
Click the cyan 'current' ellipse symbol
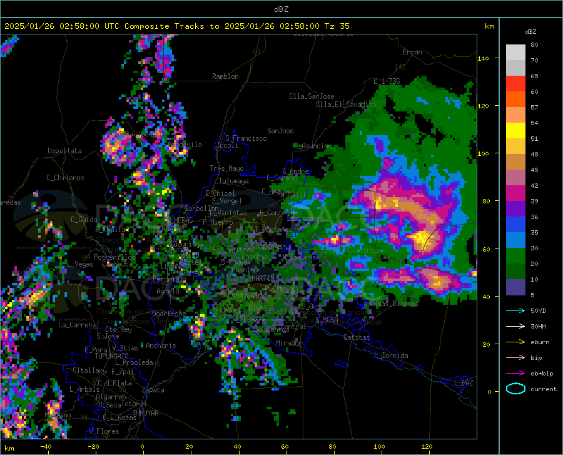pyautogui.click(x=515, y=389)
